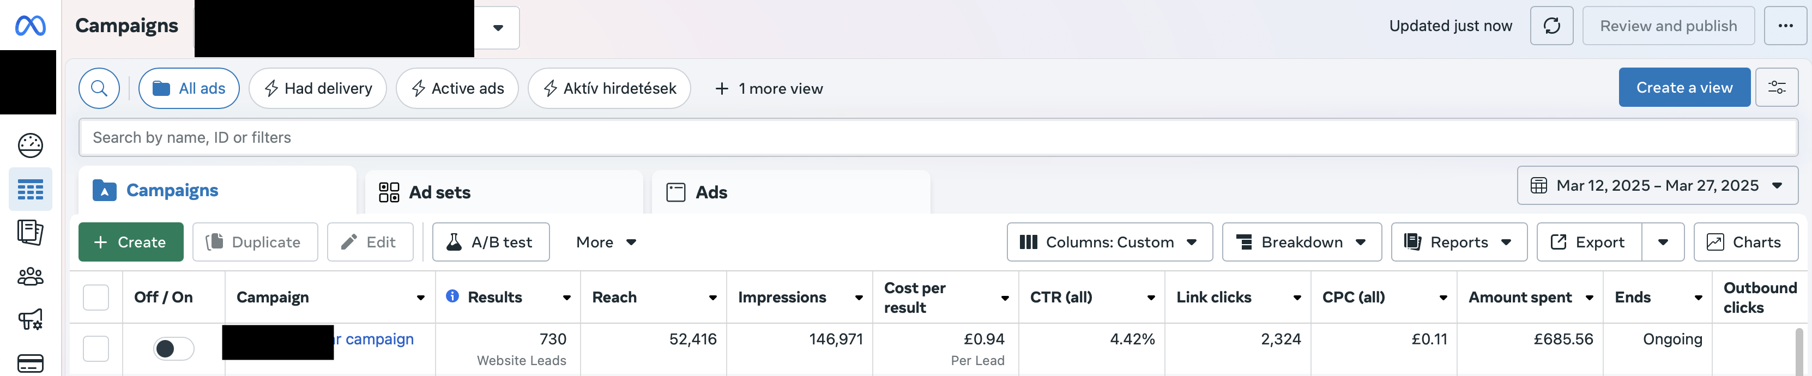Image resolution: width=1812 pixels, height=376 pixels.
Task: Open the Billing card icon
Action: click(x=30, y=363)
